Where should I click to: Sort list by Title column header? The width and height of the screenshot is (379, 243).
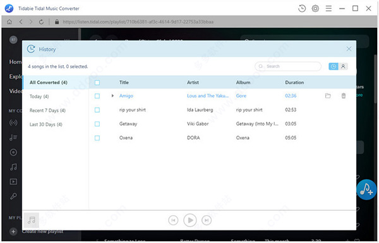pos(124,82)
